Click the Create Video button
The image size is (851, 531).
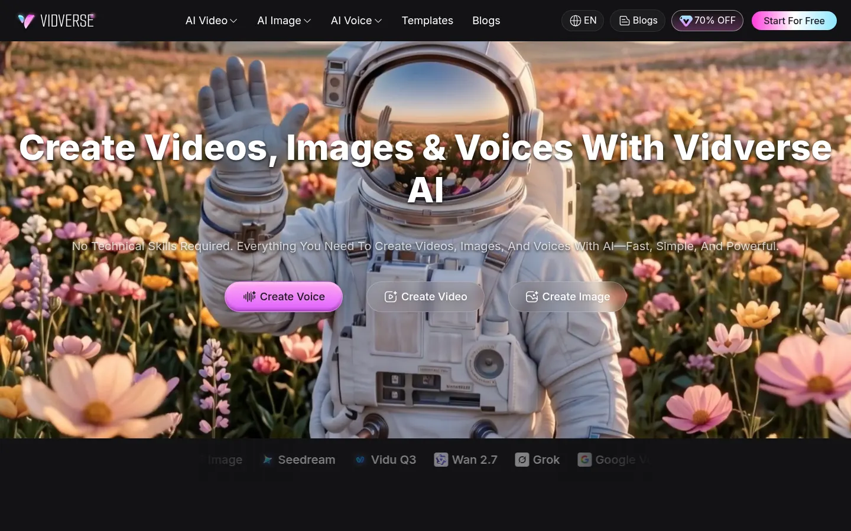425,297
